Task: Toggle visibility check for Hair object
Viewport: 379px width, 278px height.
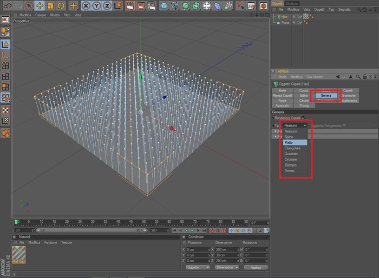Action: pos(300,17)
